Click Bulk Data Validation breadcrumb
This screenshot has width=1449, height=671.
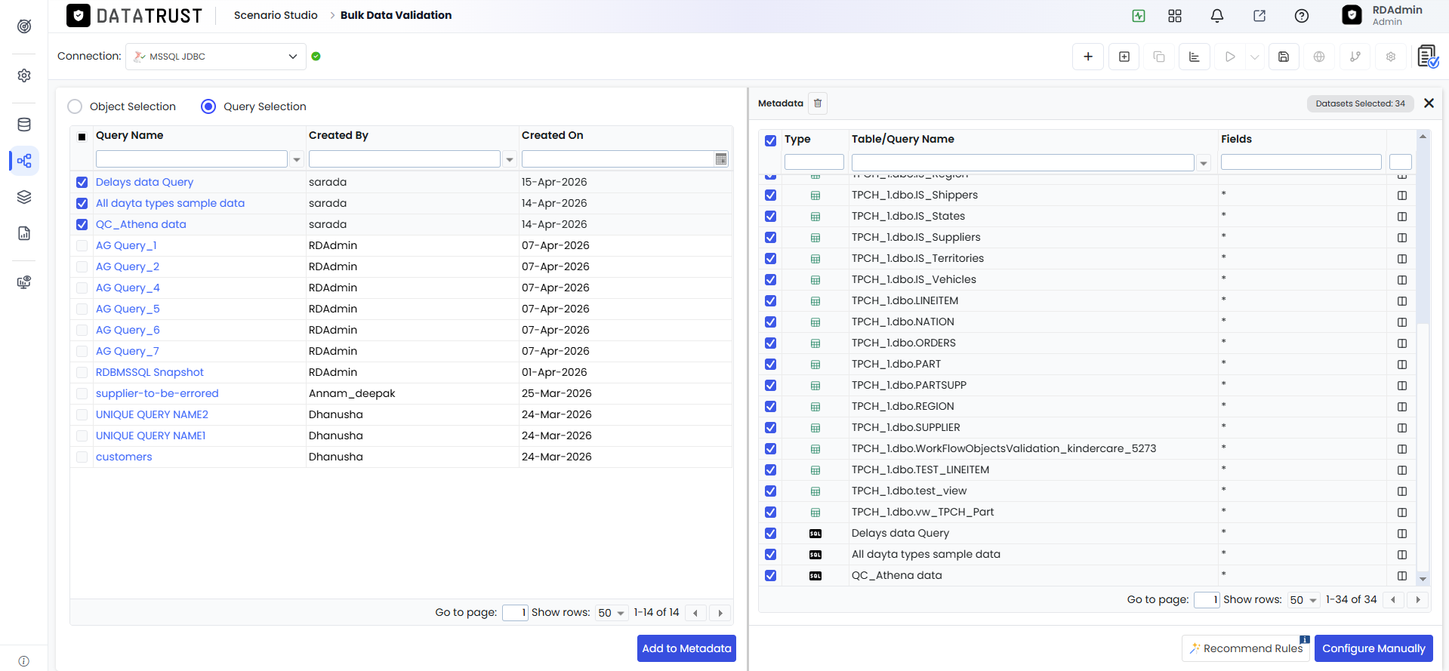click(x=396, y=15)
